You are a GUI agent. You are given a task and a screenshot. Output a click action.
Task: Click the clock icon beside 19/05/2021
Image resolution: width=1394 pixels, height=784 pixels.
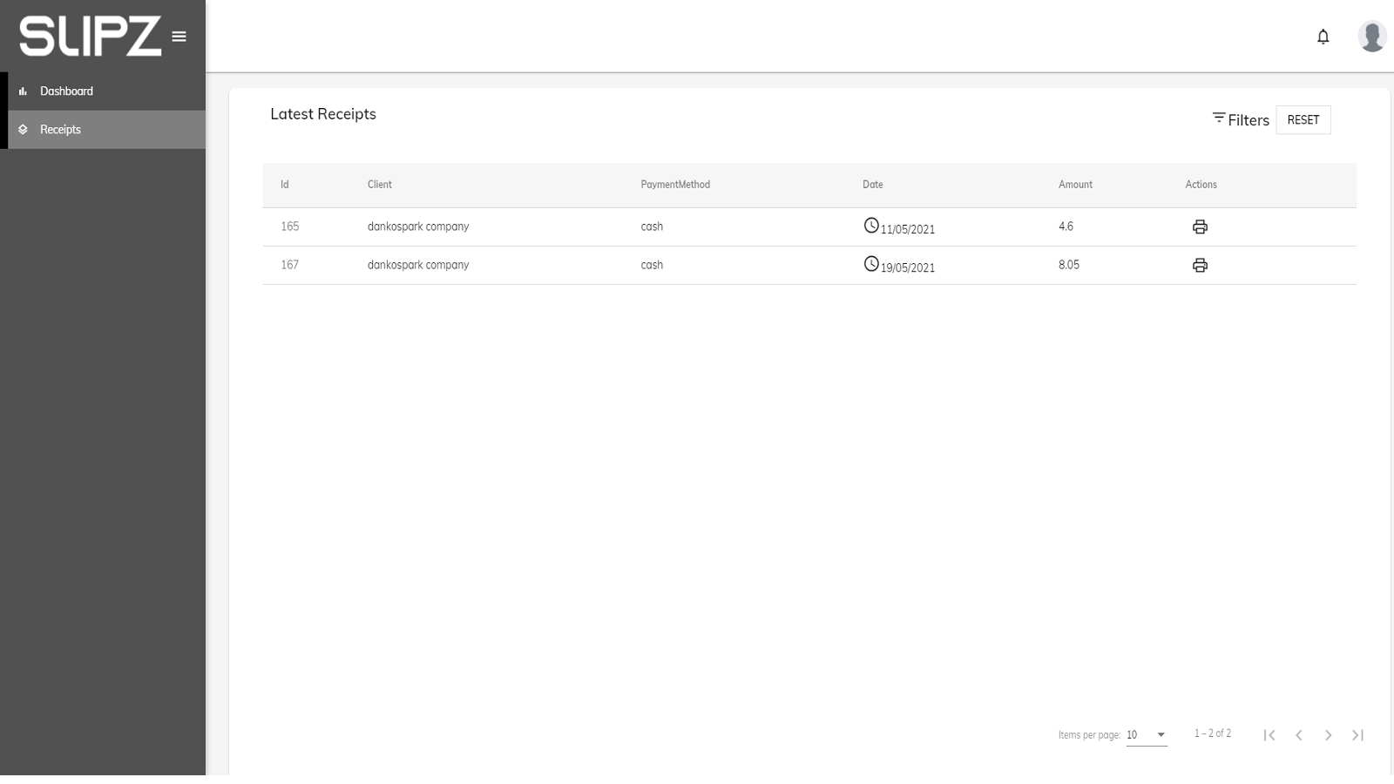click(871, 264)
